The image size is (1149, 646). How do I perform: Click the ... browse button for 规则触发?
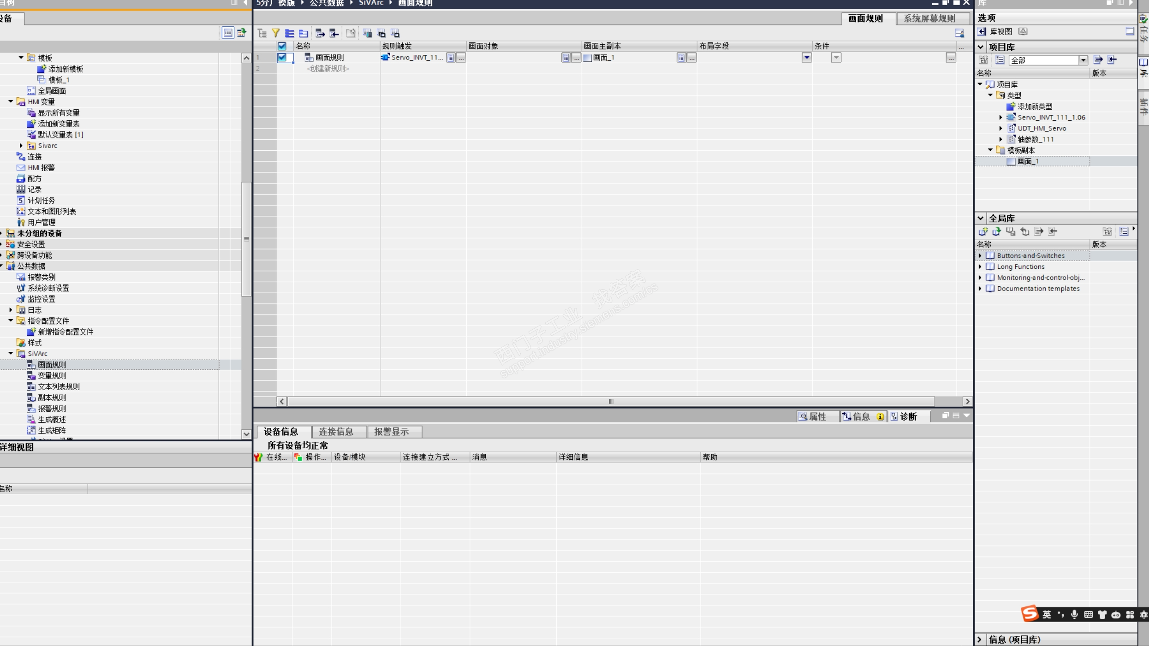coord(461,57)
